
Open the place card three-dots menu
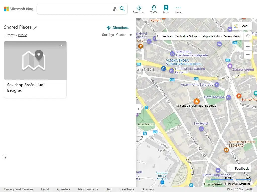(62, 45)
